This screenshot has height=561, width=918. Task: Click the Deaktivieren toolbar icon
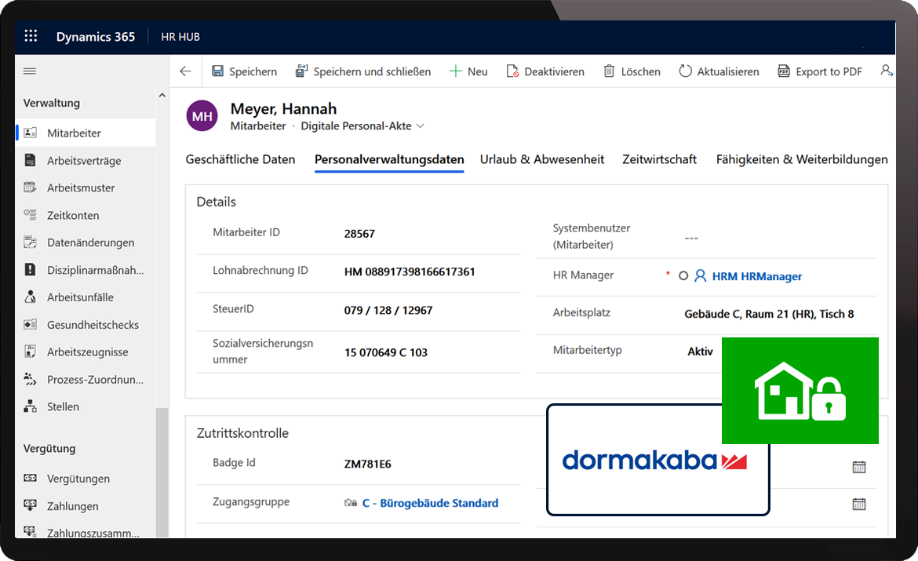[512, 71]
